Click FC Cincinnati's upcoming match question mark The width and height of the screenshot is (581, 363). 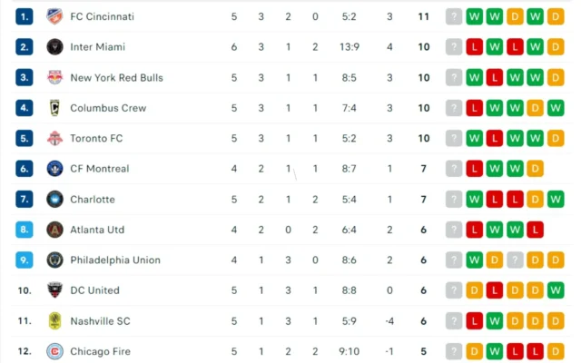pos(454,16)
